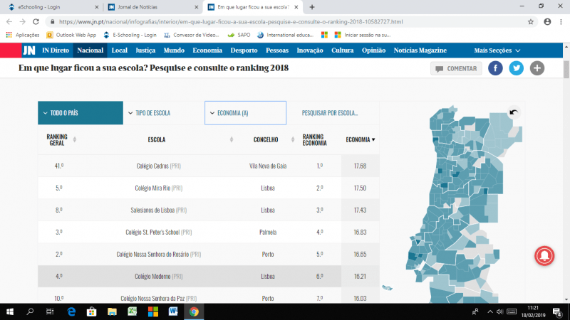This screenshot has width=570, height=320.
Task: Launch Microsoft Edge from the taskbar
Action: [x=71, y=311]
